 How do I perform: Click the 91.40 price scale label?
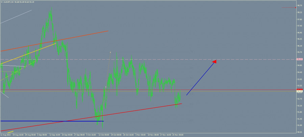[299, 118]
